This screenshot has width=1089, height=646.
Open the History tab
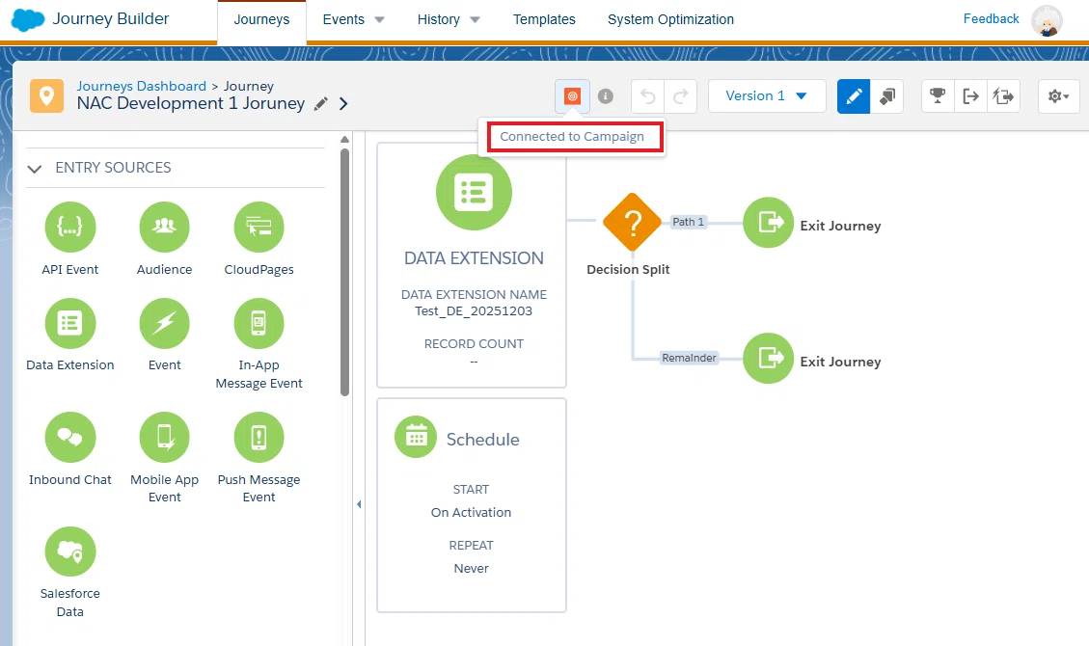(x=438, y=19)
